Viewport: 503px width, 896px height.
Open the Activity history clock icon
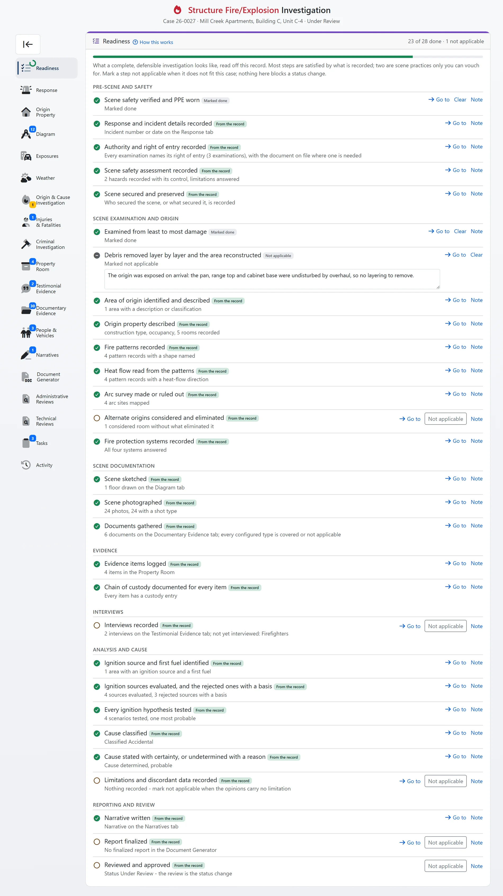tap(26, 465)
